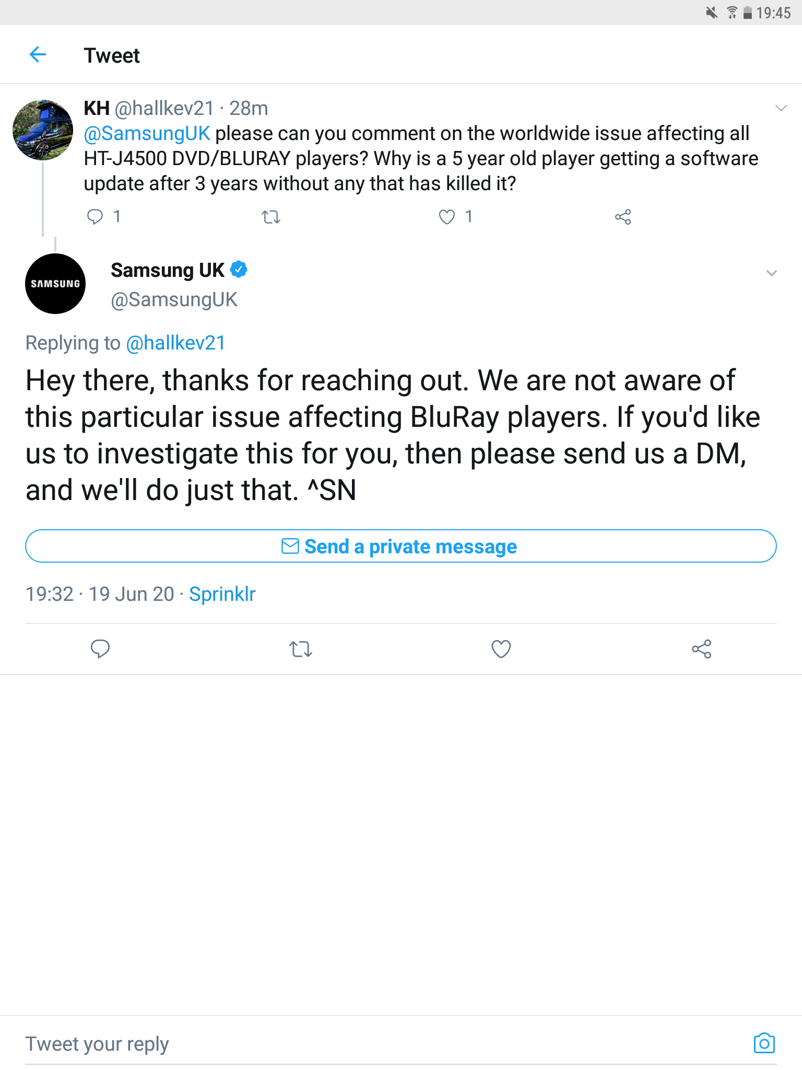Retweet KH's tweet about HT-J4500
Viewport: 802px width, 1070px height.
pos(271,217)
